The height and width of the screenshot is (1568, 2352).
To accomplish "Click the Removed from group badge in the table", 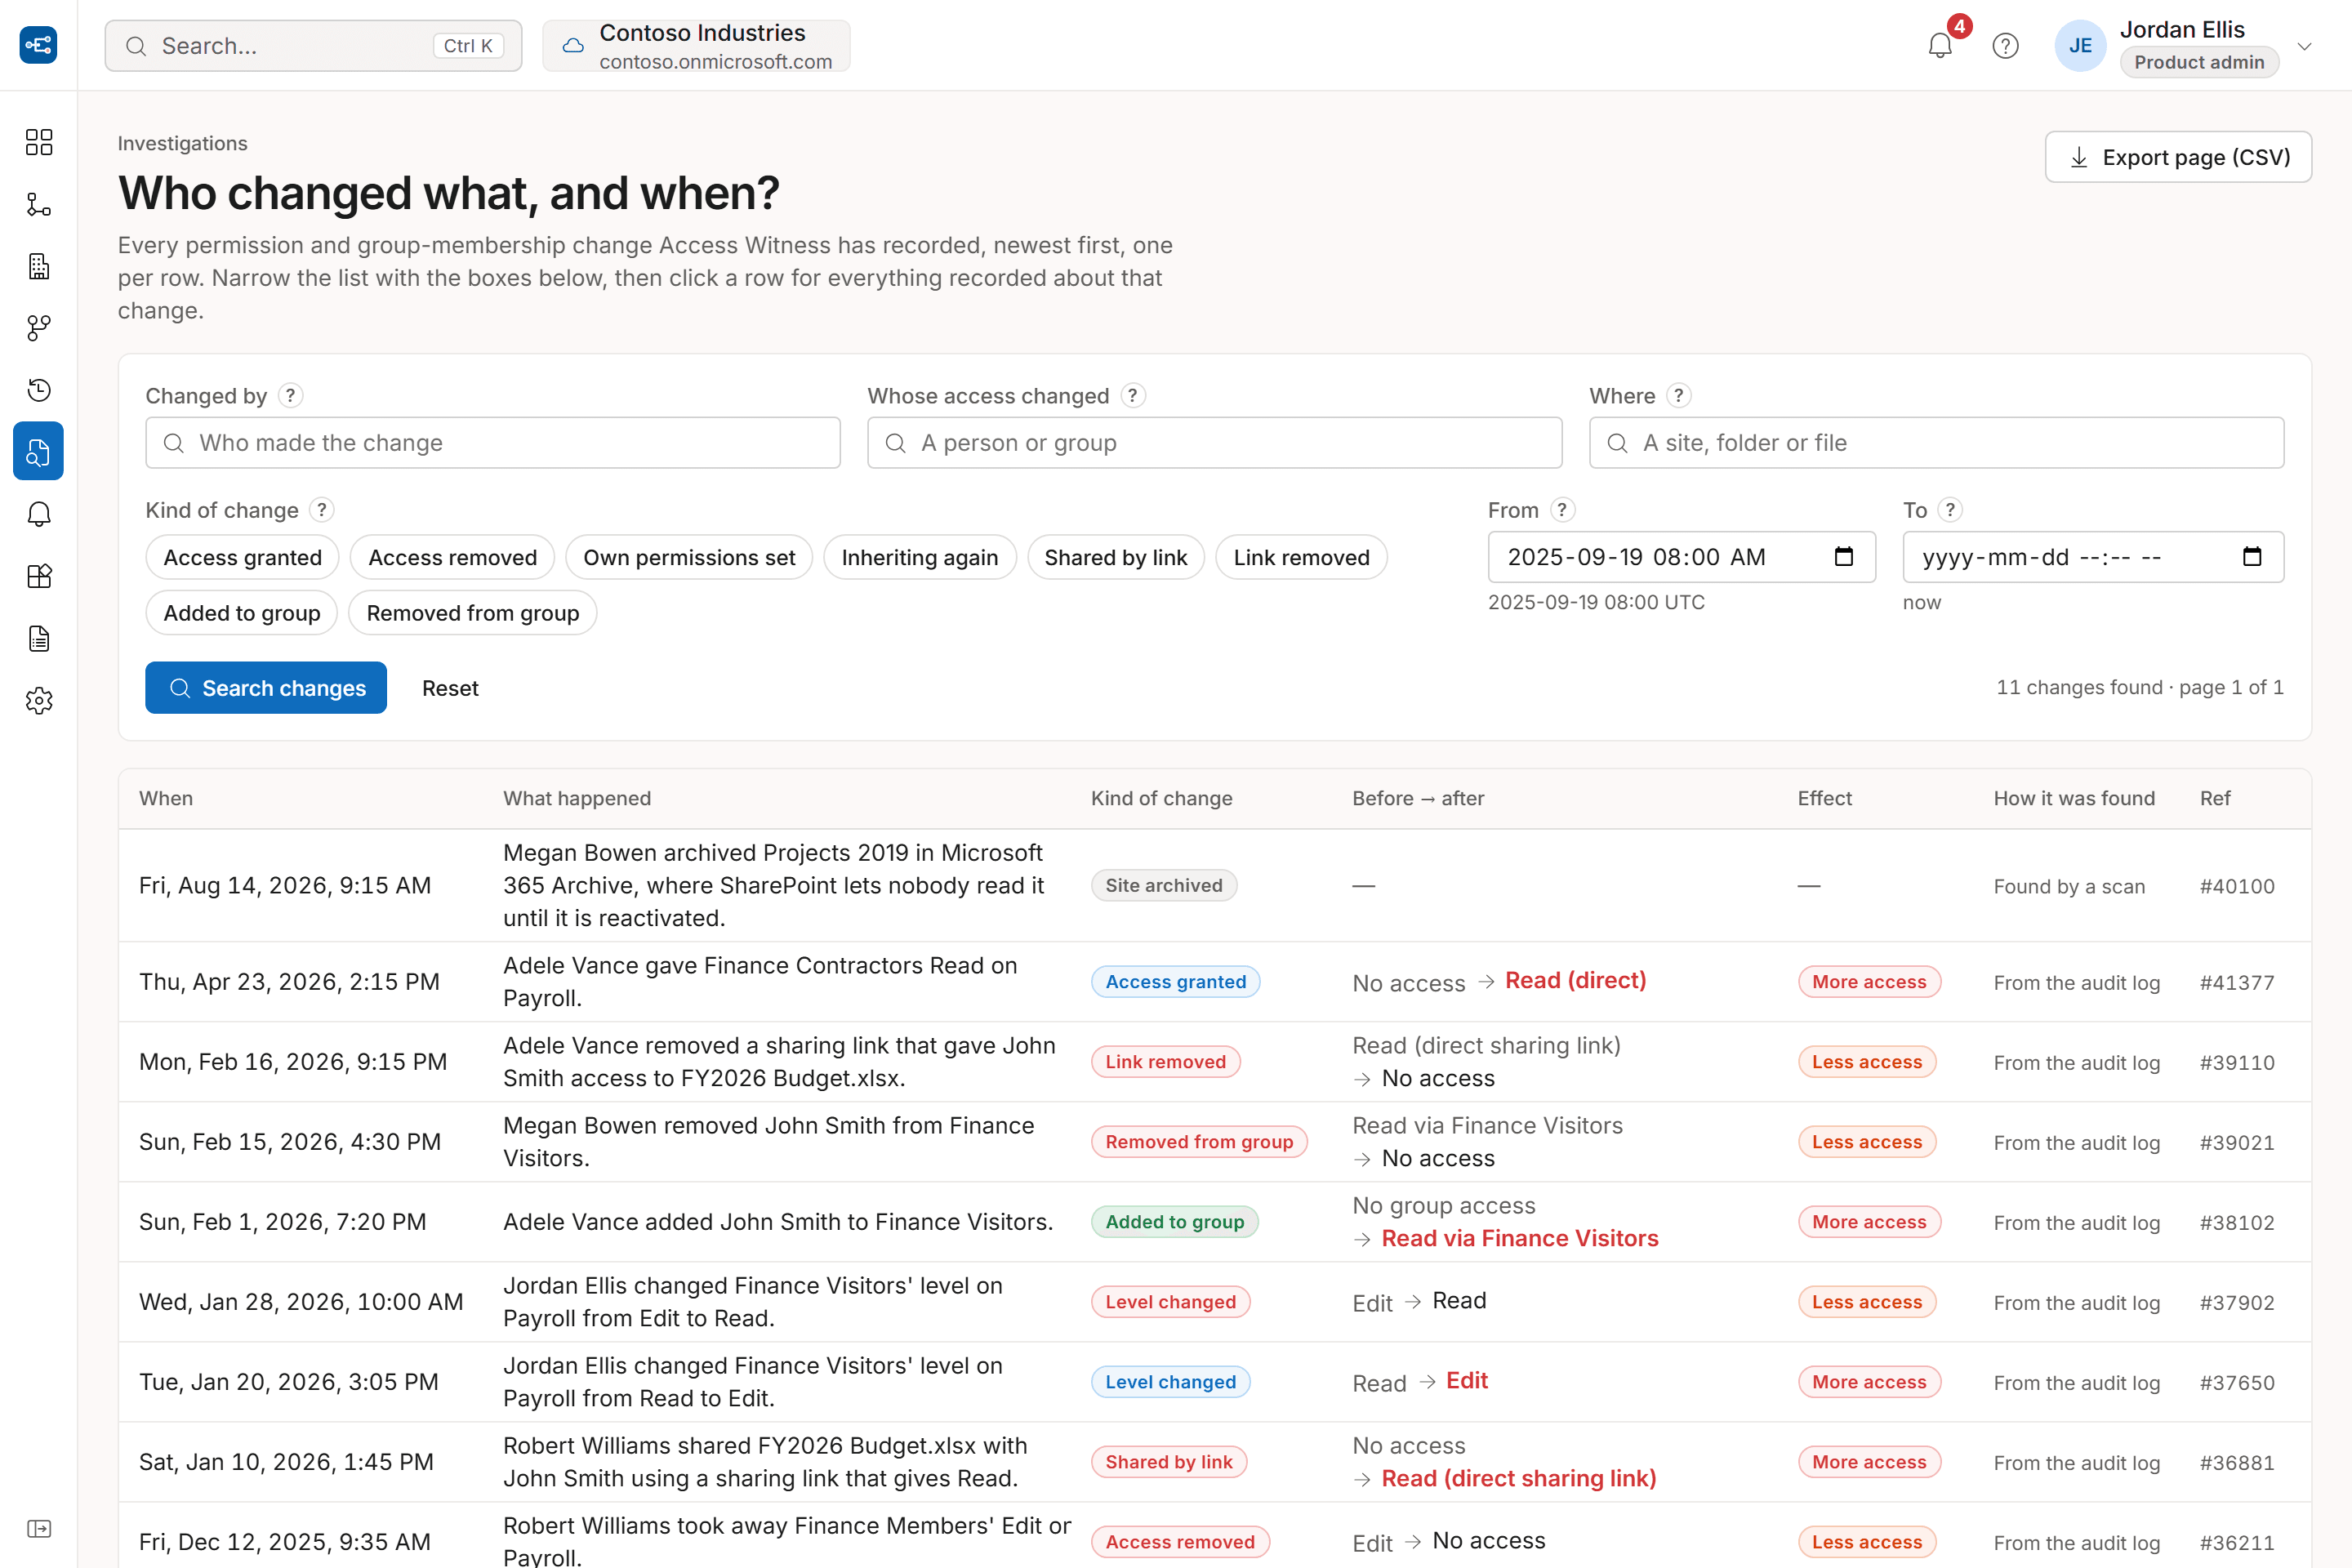I will (1199, 1142).
